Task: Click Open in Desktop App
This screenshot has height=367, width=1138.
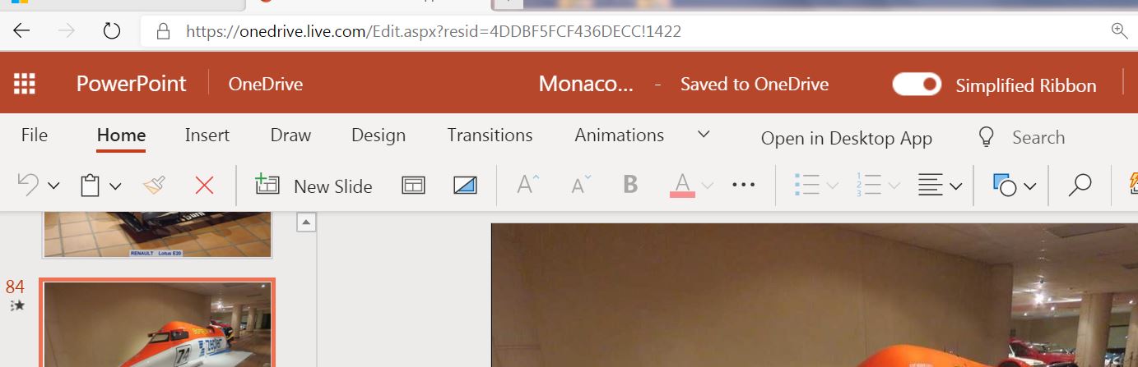Action: (847, 138)
